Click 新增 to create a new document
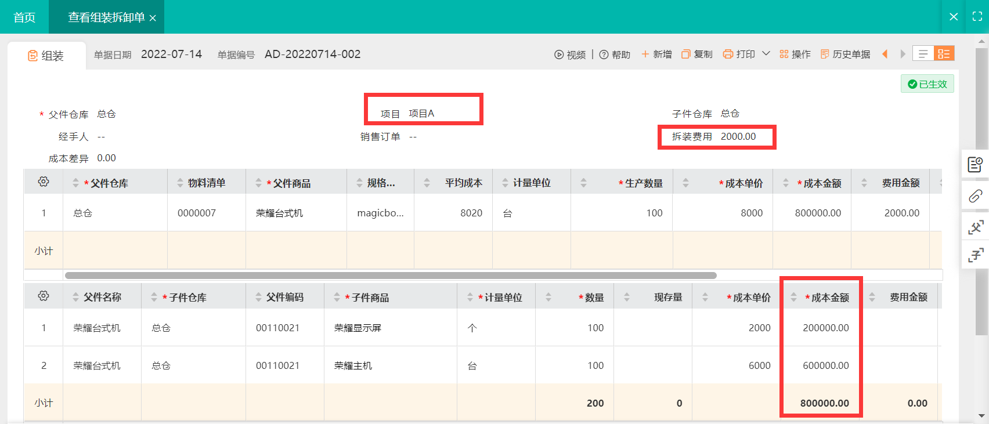The width and height of the screenshot is (989, 424). [656, 54]
